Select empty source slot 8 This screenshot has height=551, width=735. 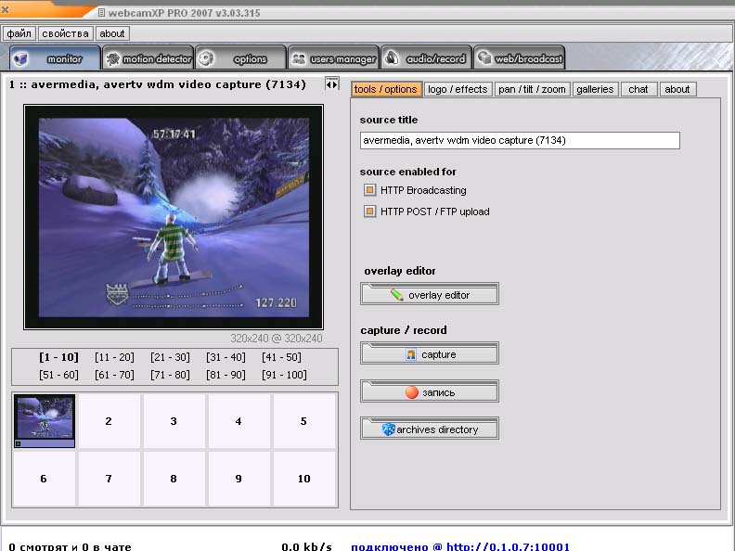click(174, 479)
